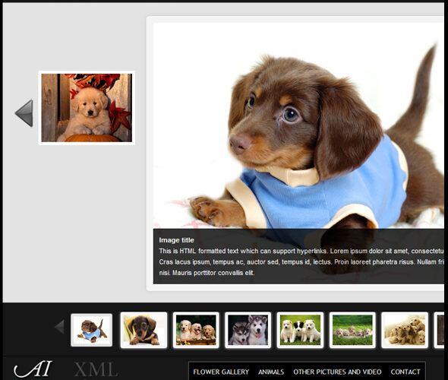Select the blue-shirt puppy thumbnail

tap(91, 330)
